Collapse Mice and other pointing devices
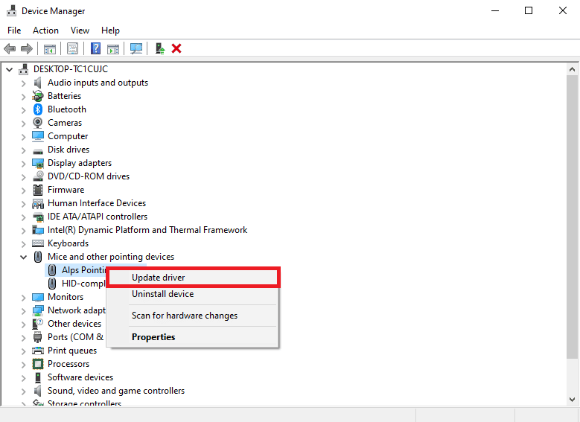 point(24,257)
